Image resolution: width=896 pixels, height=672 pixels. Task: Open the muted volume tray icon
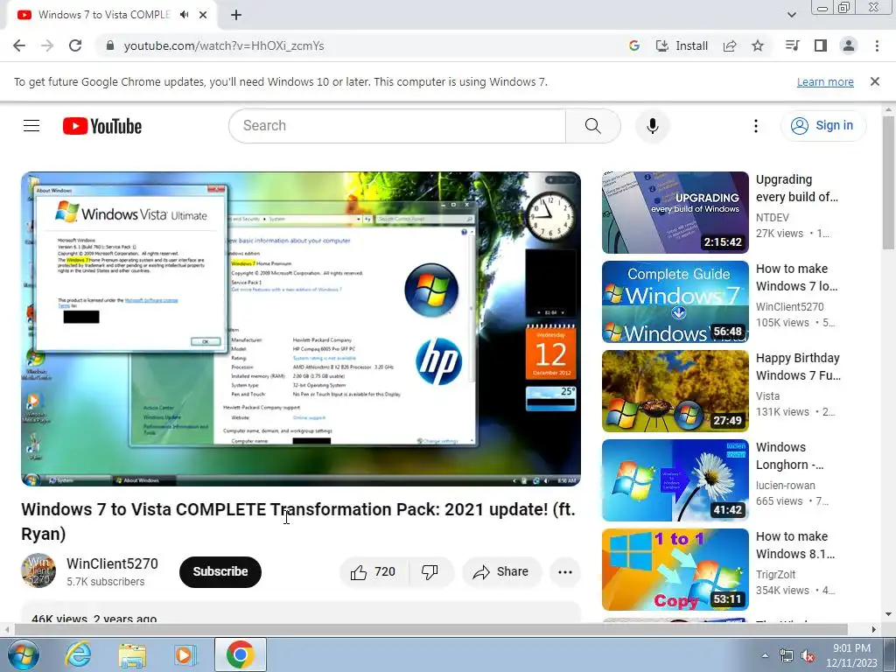[x=808, y=656]
